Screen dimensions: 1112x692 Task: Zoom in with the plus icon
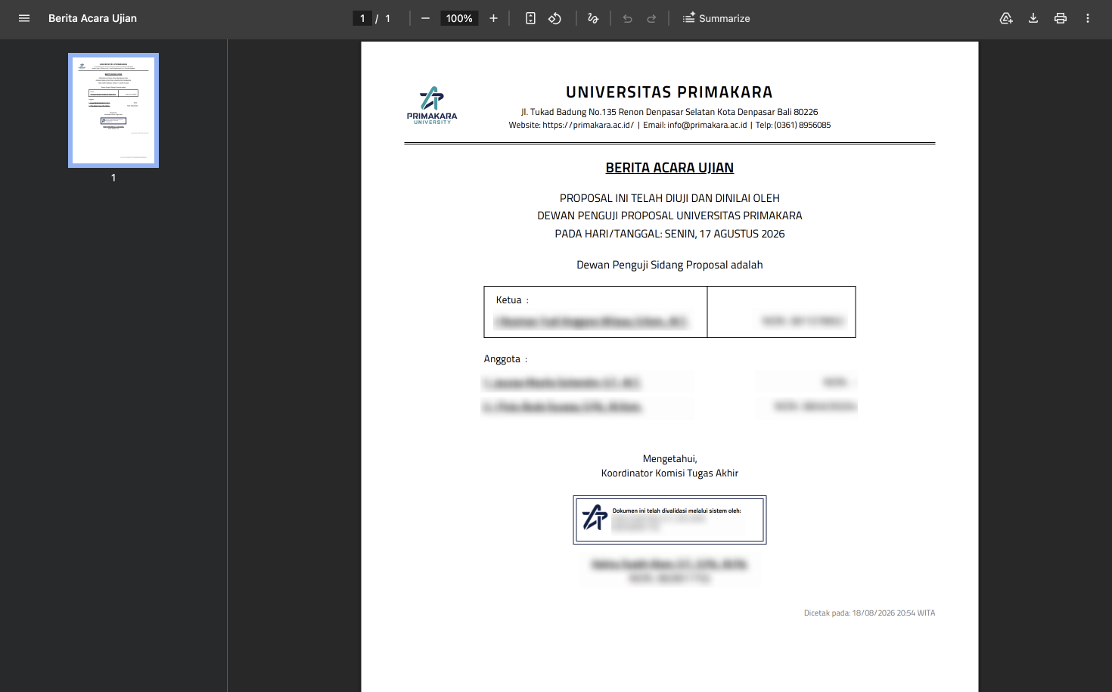tap(493, 18)
